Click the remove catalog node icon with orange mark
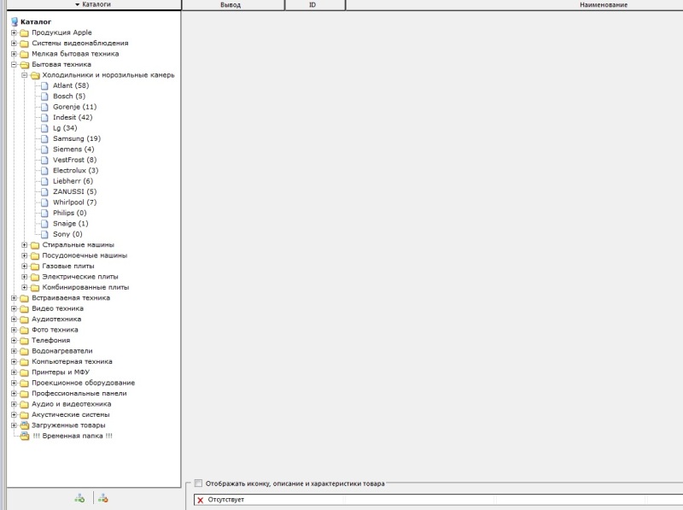Image resolution: width=683 pixels, height=510 pixels. 103,498
